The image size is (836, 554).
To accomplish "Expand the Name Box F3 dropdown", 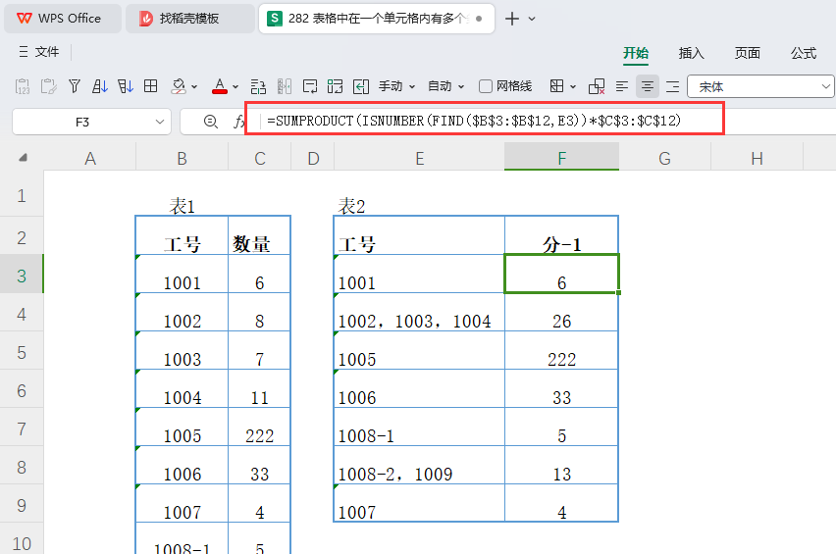I will [159, 122].
